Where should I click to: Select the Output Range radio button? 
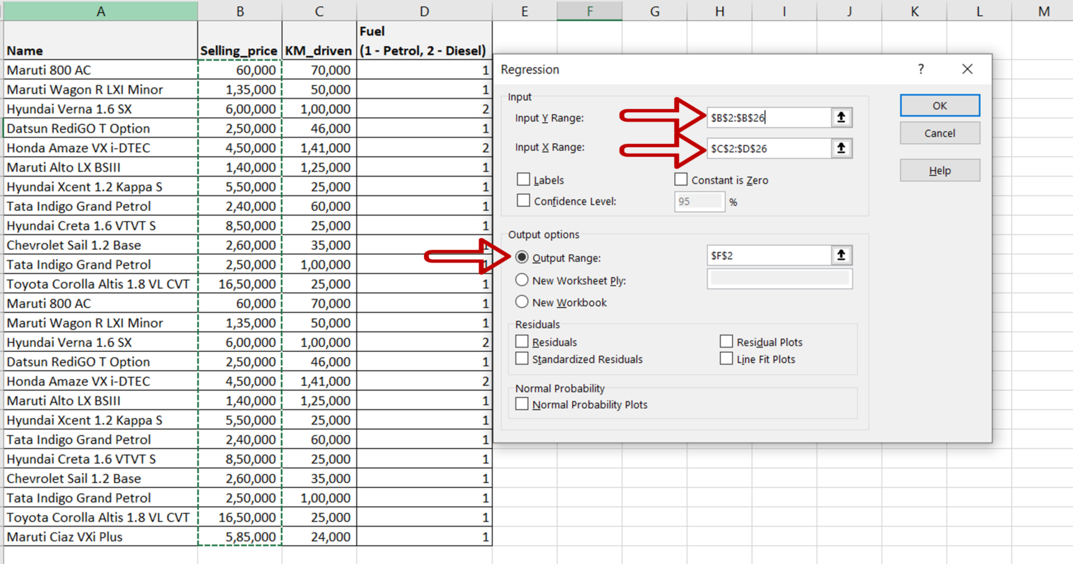[x=522, y=258]
